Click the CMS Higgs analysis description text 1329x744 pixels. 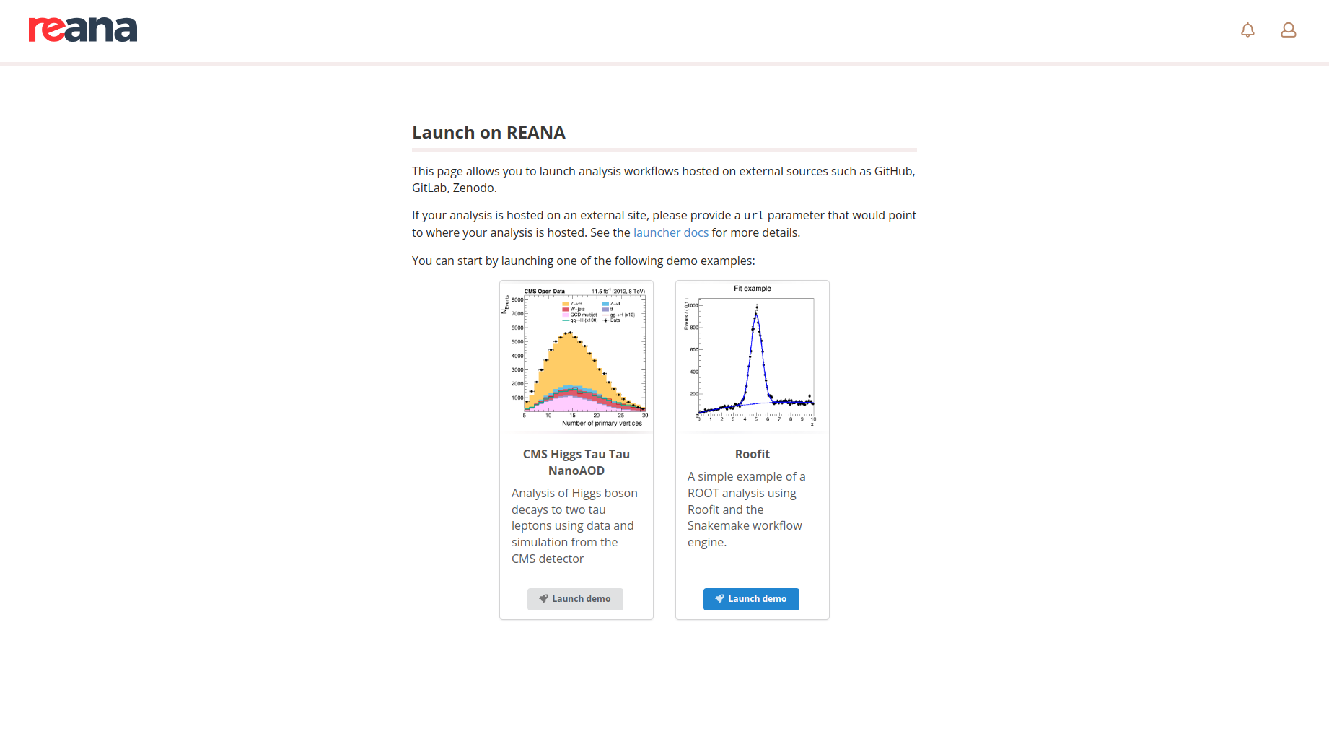pyautogui.click(x=574, y=525)
